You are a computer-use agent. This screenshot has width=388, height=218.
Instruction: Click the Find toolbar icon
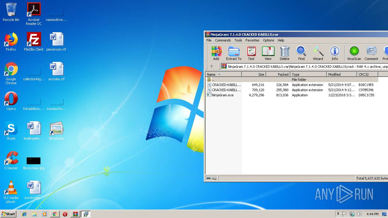click(301, 53)
